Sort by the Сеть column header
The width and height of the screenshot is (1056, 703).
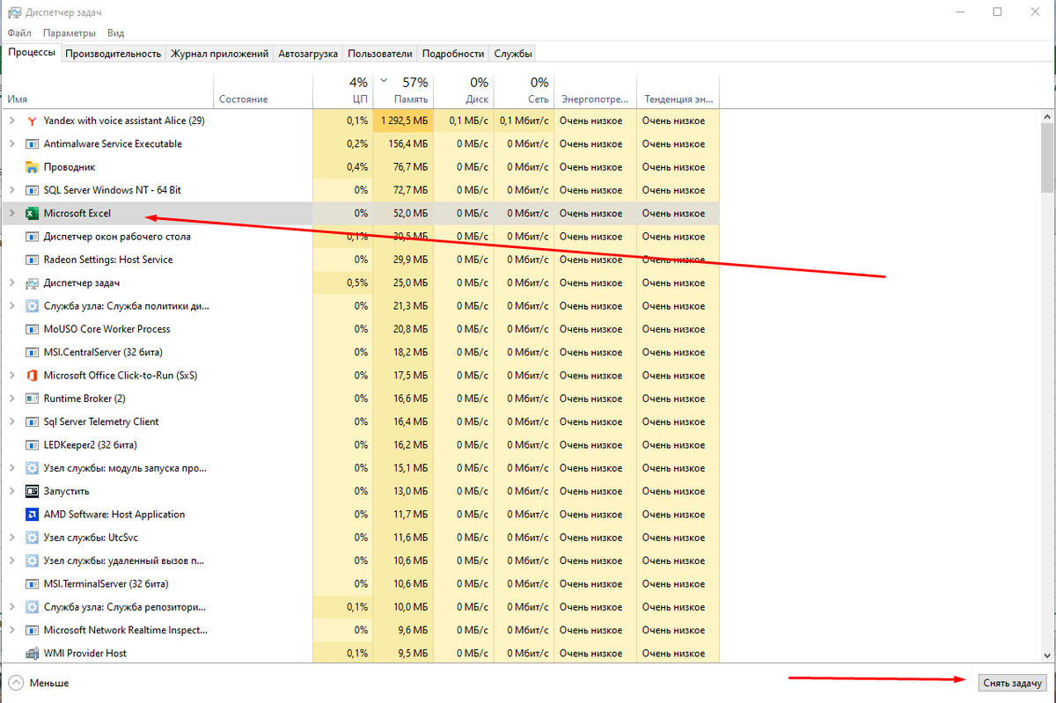coord(524,91)
